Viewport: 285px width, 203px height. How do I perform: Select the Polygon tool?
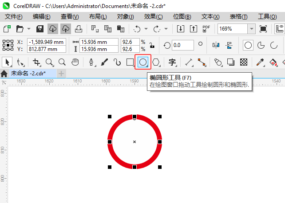click(x=156, y=62)
